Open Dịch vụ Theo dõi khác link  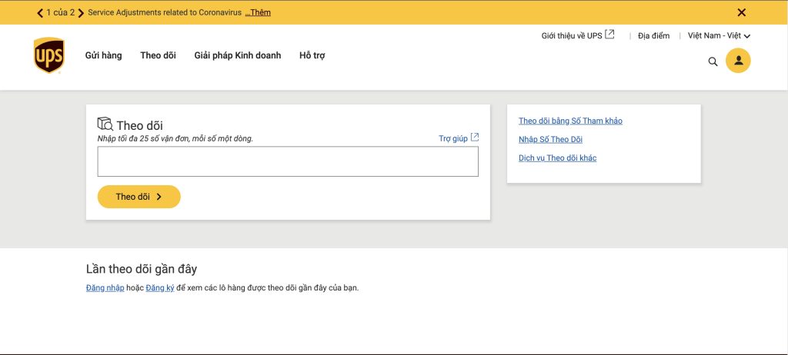point(557,158)
